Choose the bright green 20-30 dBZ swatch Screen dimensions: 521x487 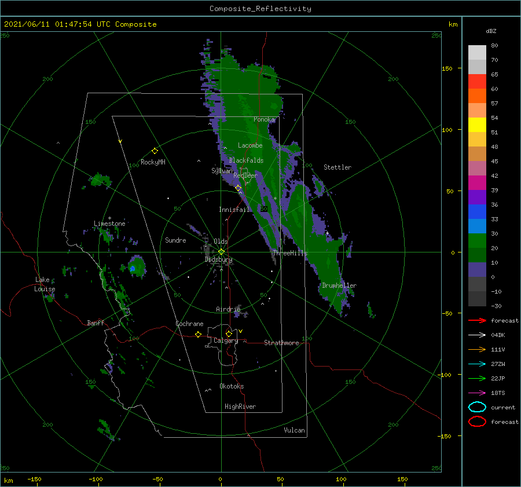tap(477, 241)
